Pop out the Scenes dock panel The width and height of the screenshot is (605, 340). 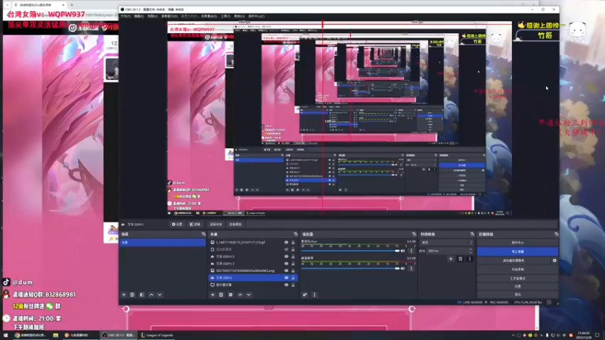pyautogui.click(x=203, y=234)
